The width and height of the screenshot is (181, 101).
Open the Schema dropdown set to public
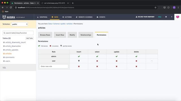click(x=20, y=24)
